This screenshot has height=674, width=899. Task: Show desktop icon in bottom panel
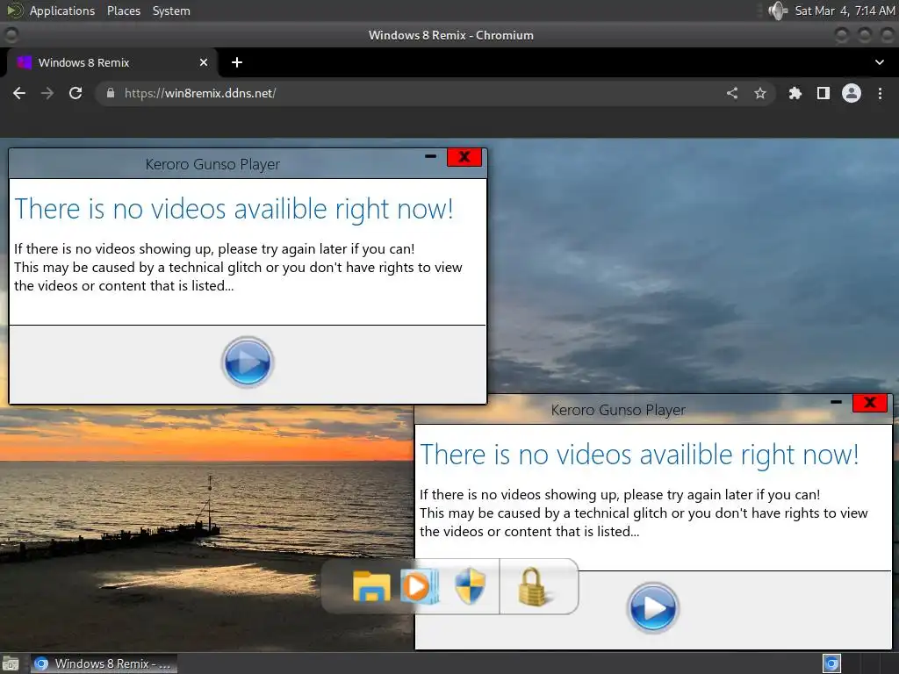click(11, 663)
